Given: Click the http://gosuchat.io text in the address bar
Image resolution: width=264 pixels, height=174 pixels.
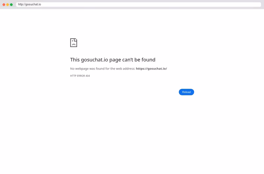Looking at the screenshot, I should point(29,4).
